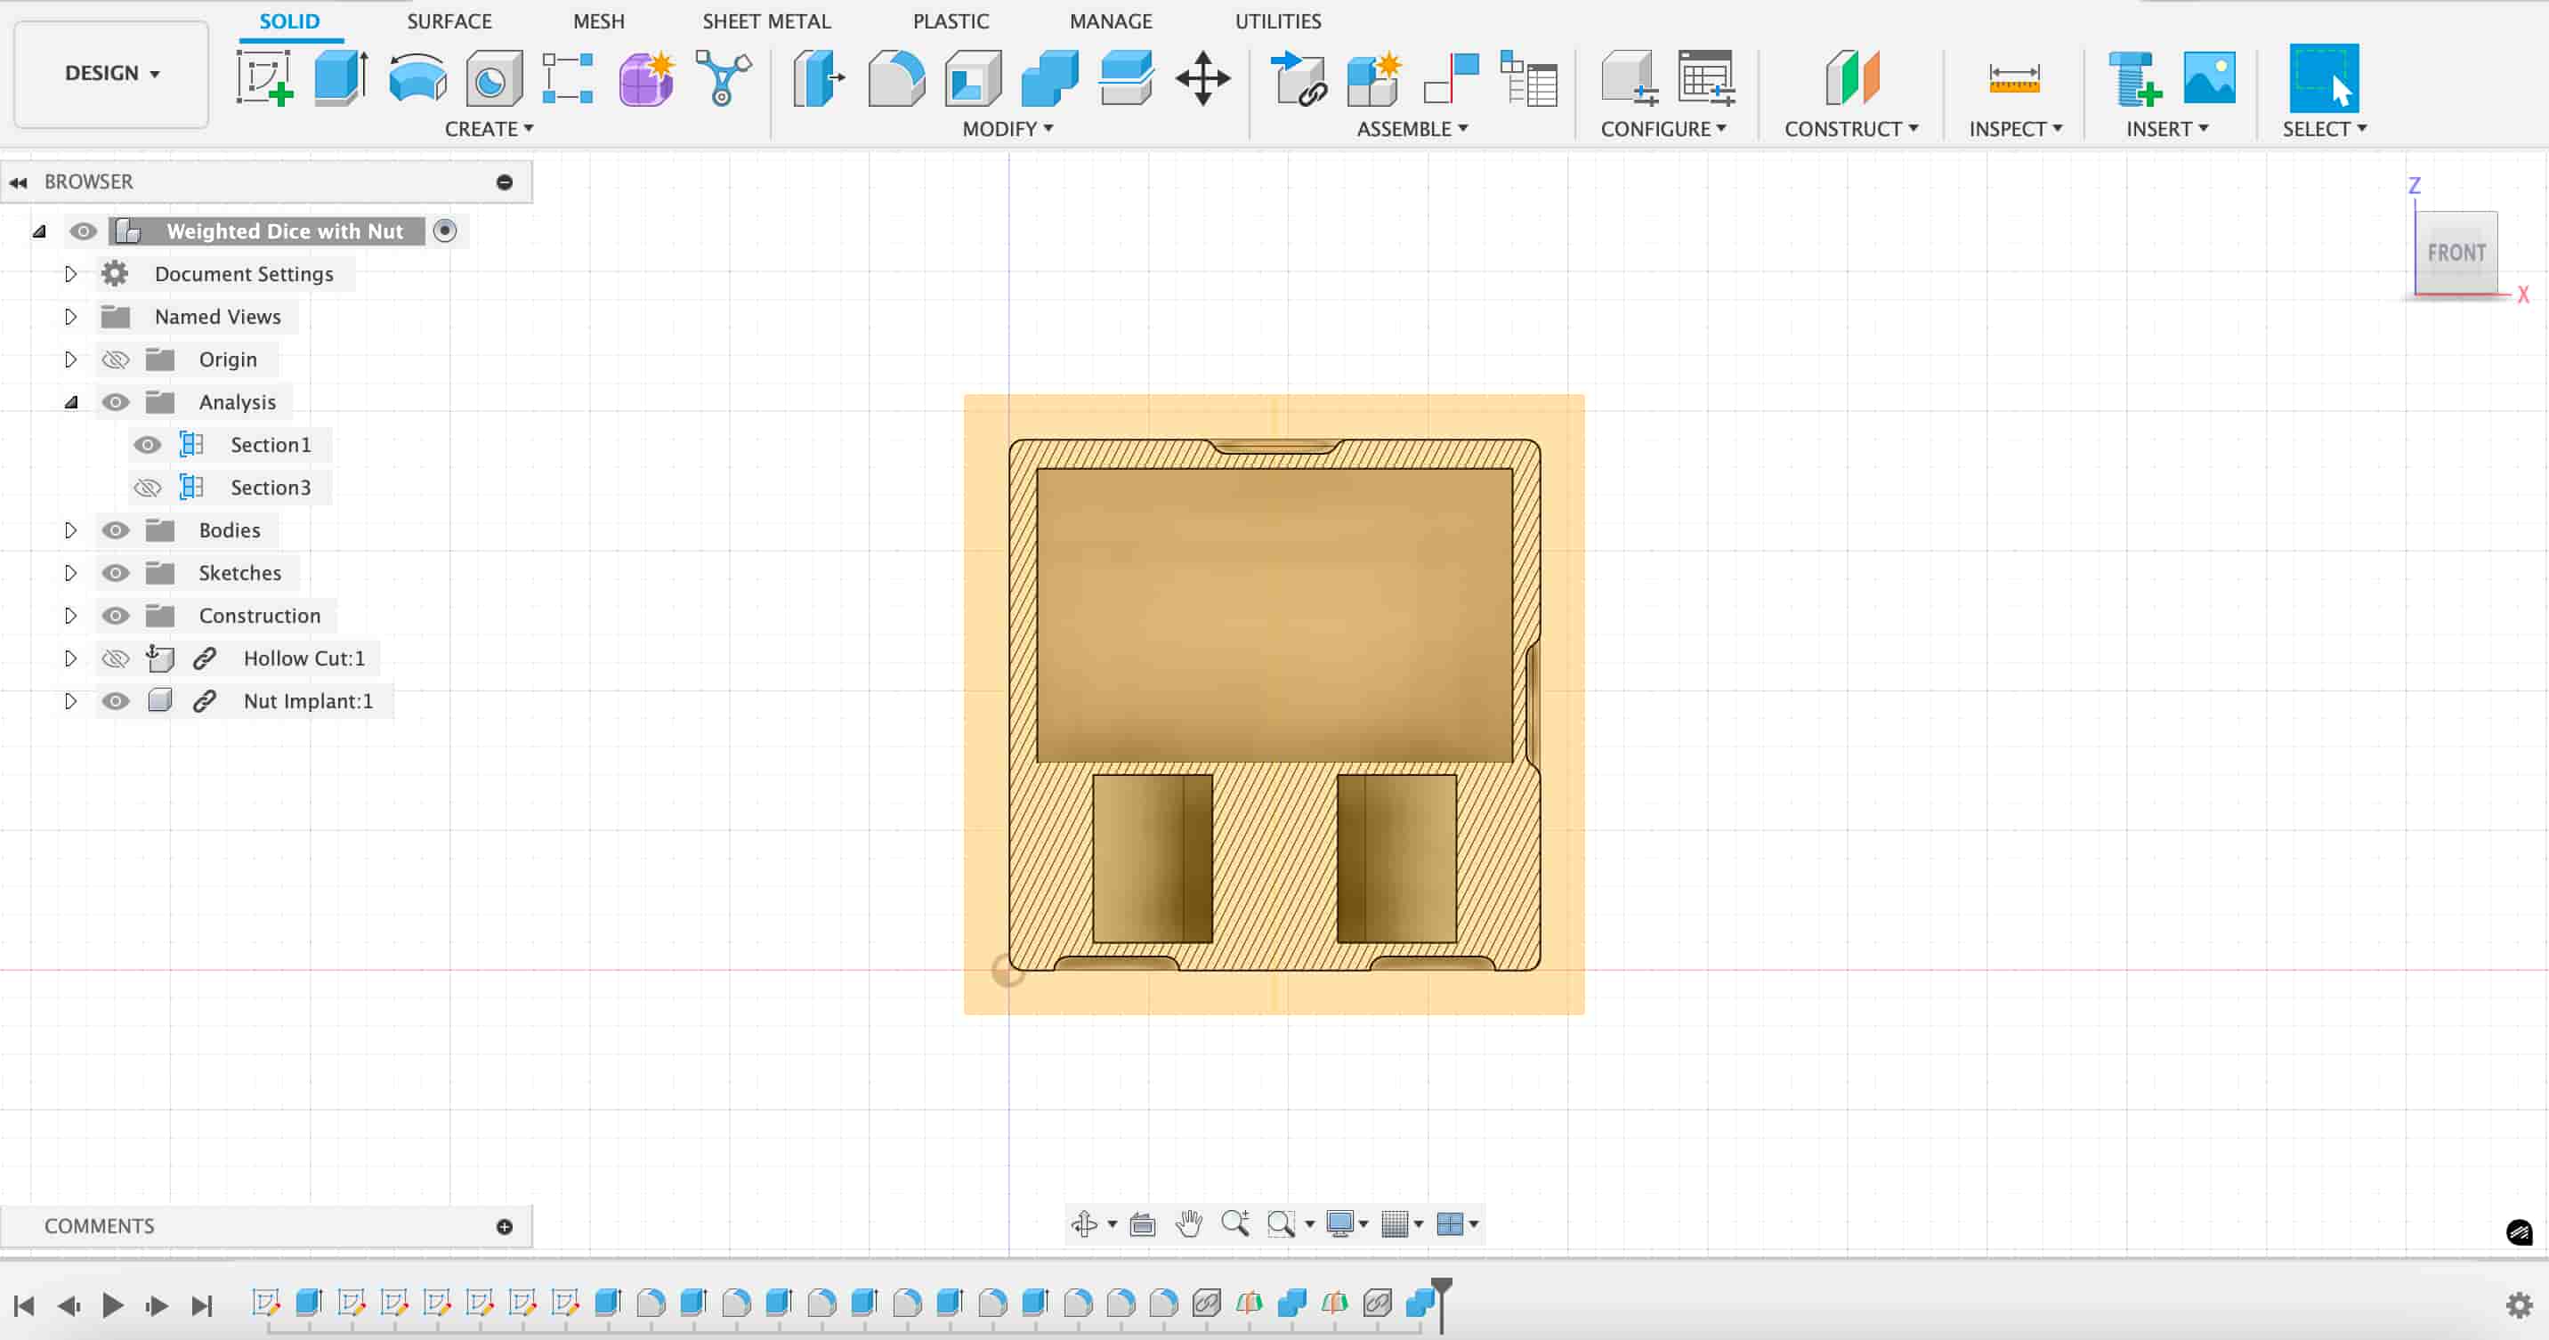Image resolution: width=2549 pixels, height=1340 pixels.
Task: Click the Insert Image icon
Action: 2209,78
